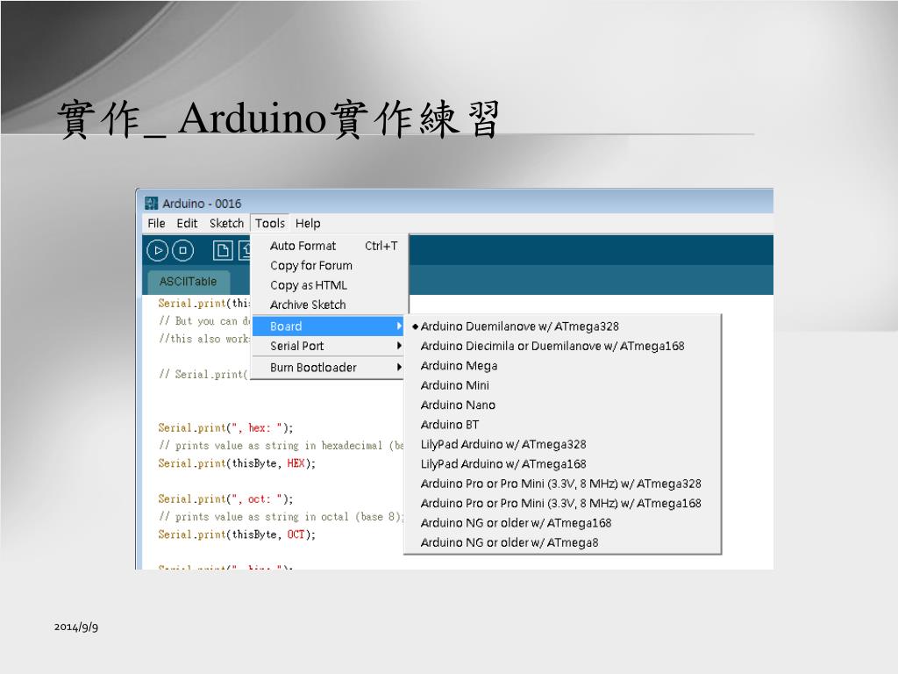Click the Stop toolbar icon
Image resolution: width=898 pixels, height=674 pixels.
[x=183, y=250]
